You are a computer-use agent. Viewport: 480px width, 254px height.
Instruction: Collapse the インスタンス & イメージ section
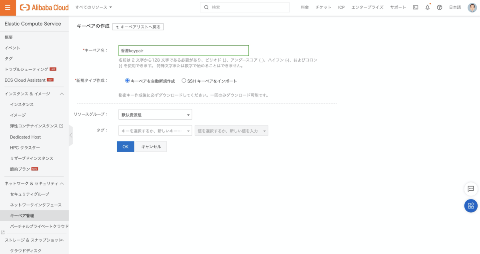(62, 94)
